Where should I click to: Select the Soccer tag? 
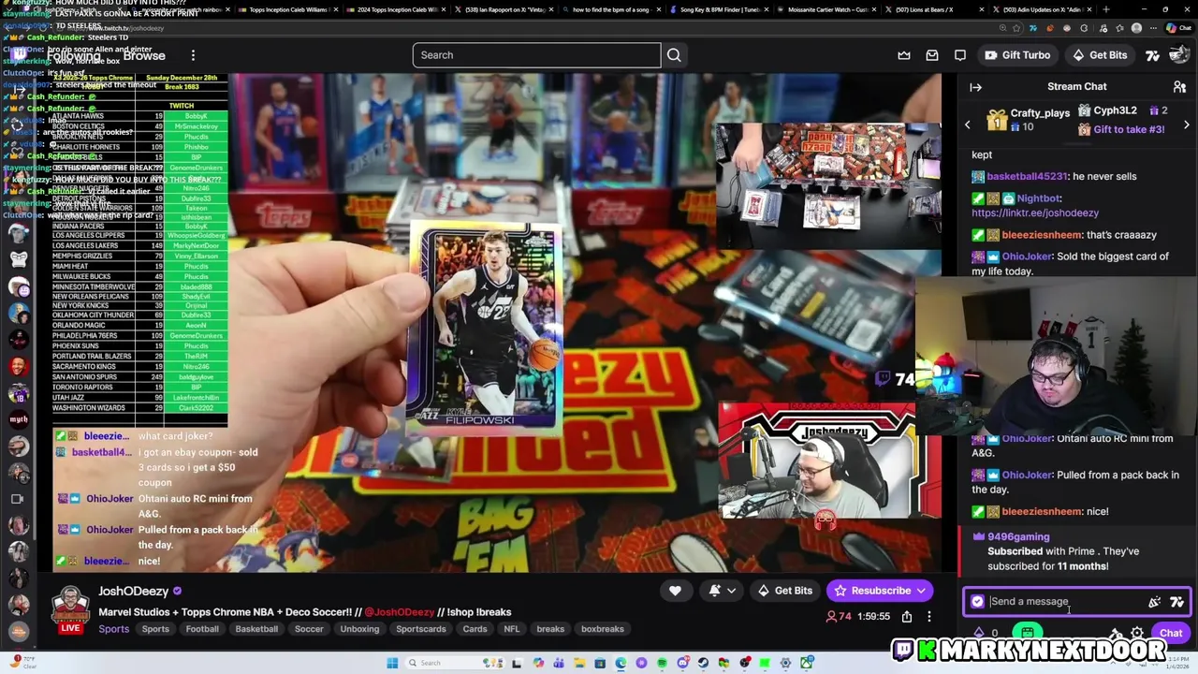coord(309,629)
